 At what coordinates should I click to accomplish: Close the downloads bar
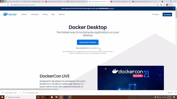click(x=175, y=93)
